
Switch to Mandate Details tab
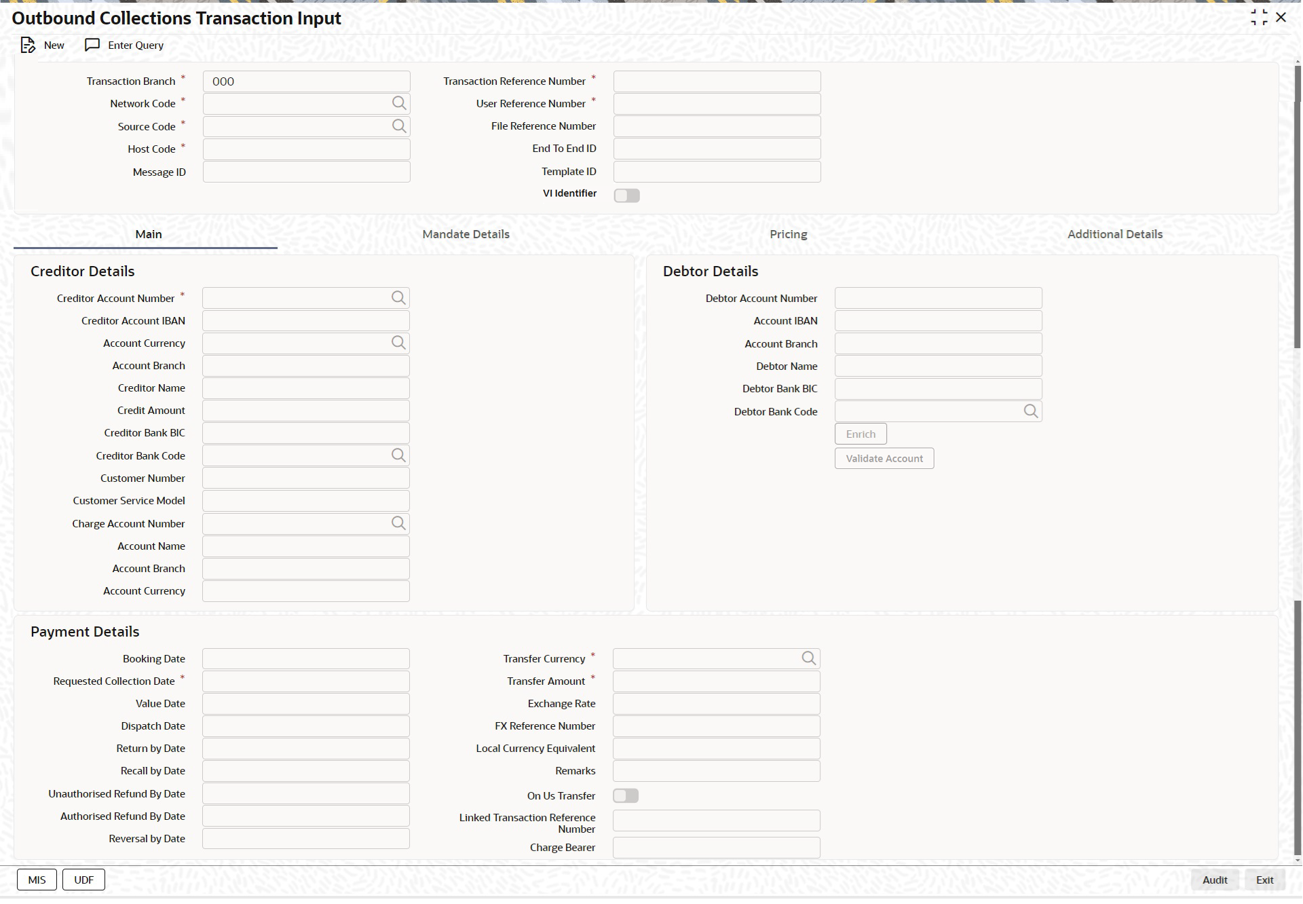click(x=466, y=234)
